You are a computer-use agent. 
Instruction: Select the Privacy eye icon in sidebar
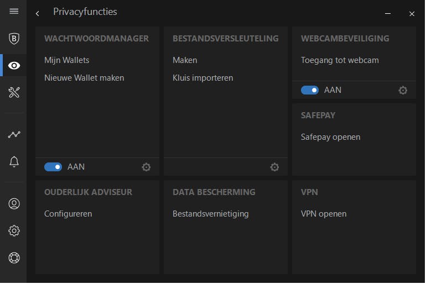tap(14, 65)
